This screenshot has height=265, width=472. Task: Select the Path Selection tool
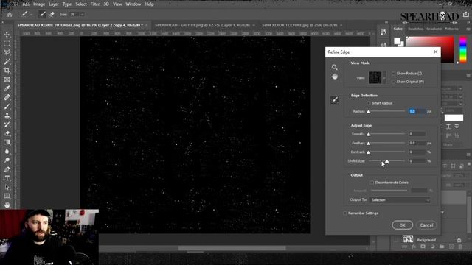[x=7, y=188]
